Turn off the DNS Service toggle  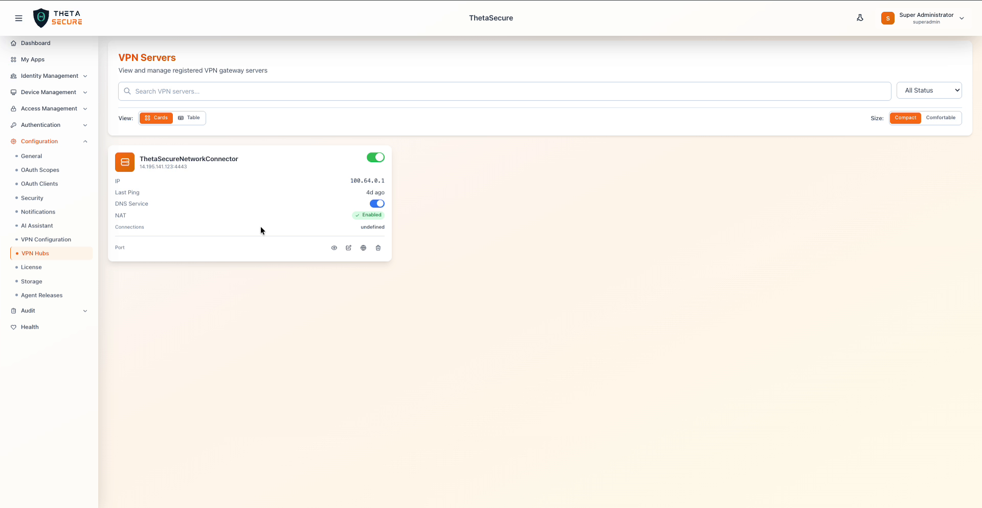[x=376, y=203]
